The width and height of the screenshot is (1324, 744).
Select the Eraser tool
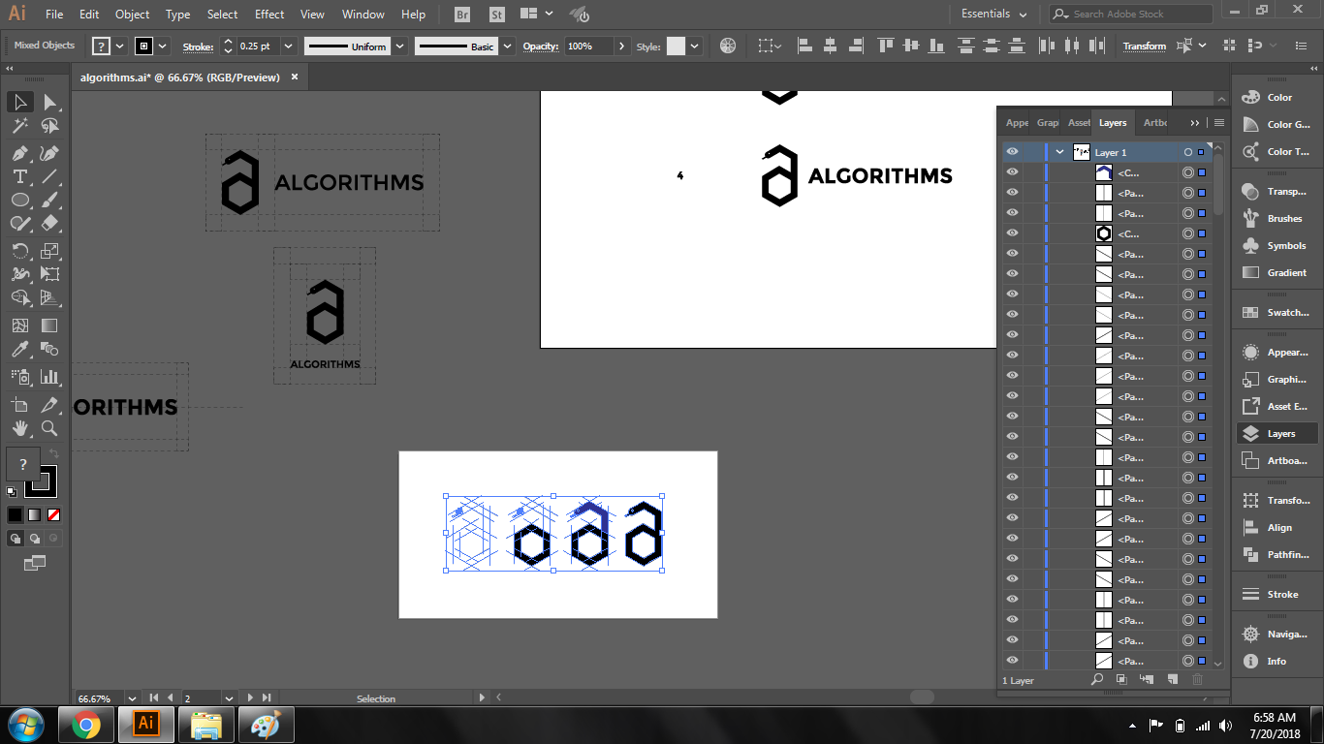pyautogui.click(x=49, y=223)
